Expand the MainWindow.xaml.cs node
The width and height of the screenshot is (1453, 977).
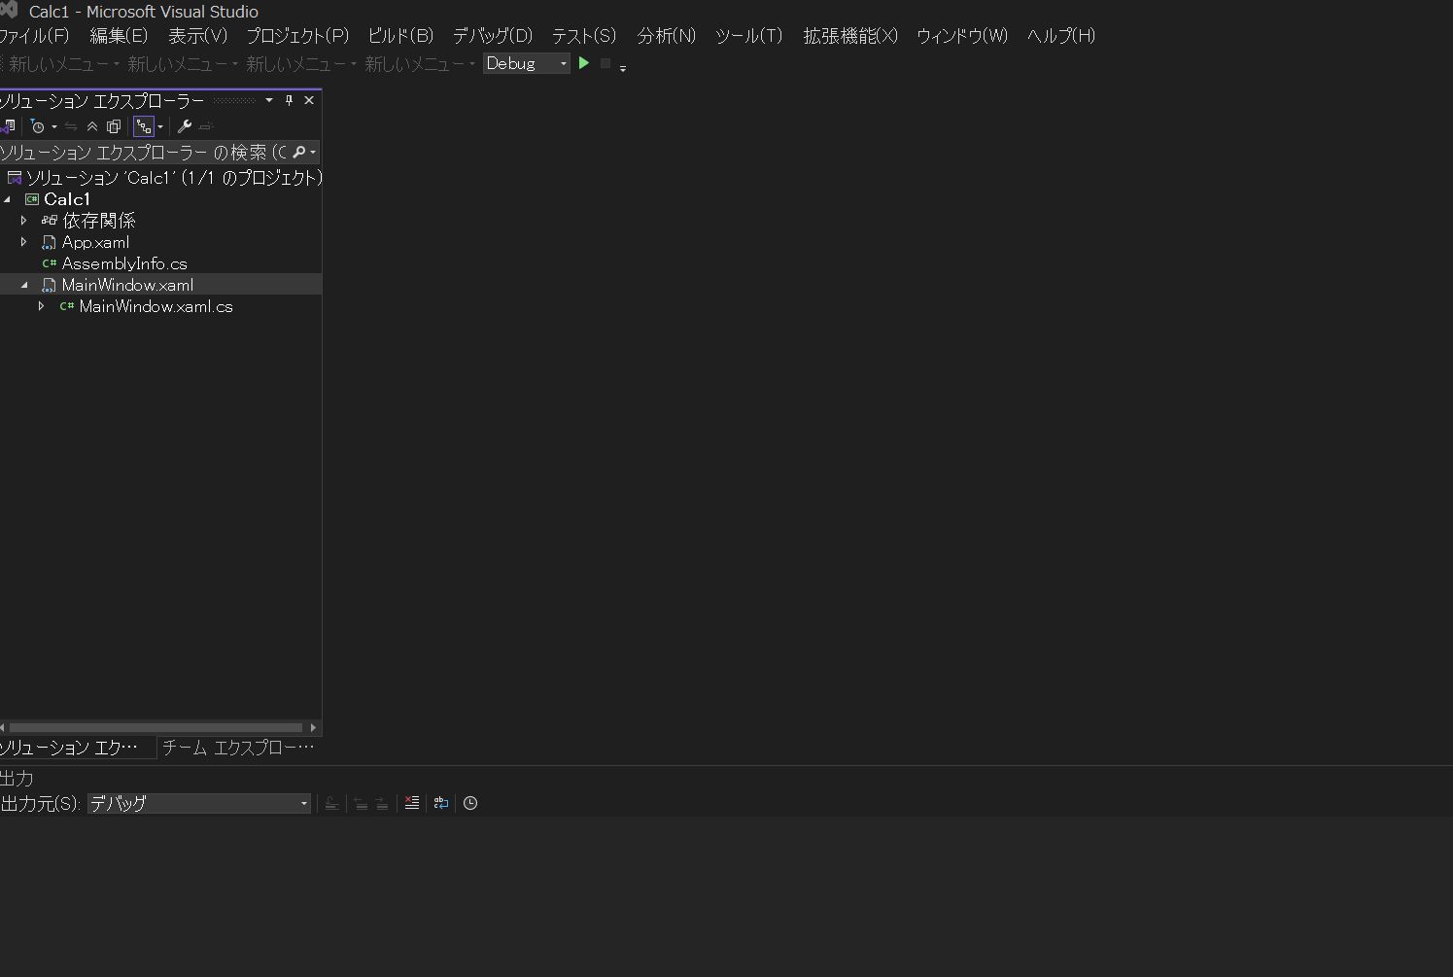point(41,306)
